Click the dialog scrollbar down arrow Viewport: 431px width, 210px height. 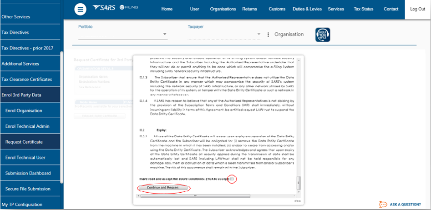pos(299,191)
